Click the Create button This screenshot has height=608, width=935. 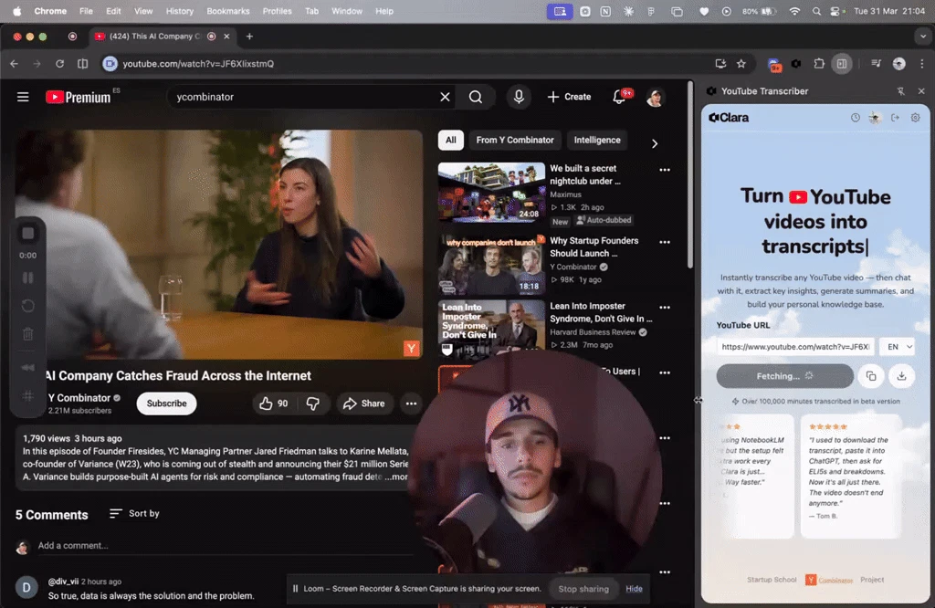569,97
